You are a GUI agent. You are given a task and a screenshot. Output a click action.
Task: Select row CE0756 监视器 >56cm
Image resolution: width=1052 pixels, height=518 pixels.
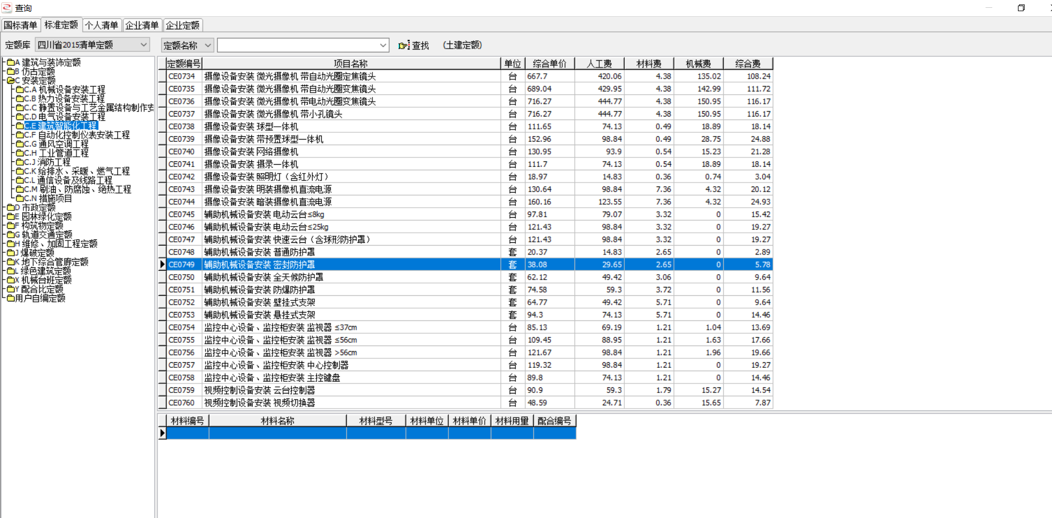(470, 353)
